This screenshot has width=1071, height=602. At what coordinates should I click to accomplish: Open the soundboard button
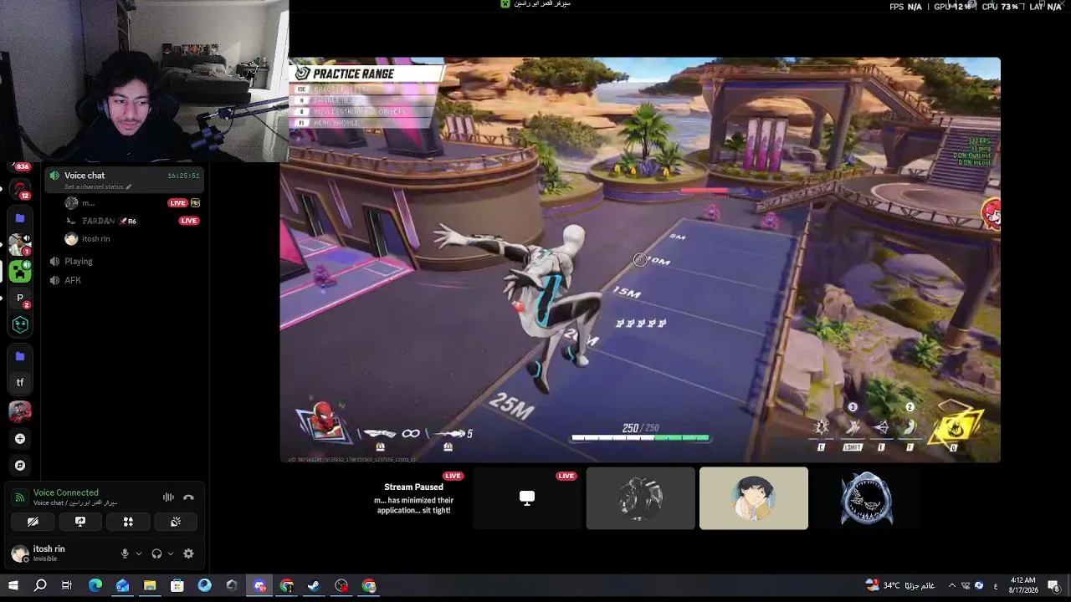(x=176, y=522)
